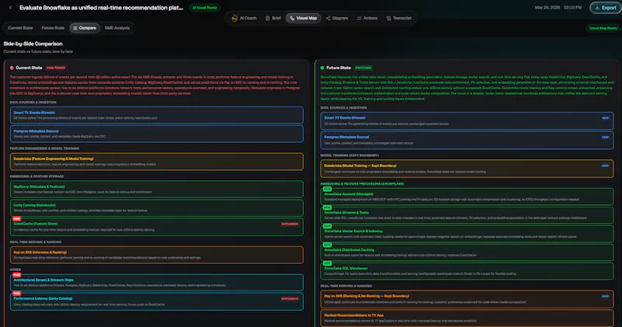Click the PROPOSED badge
Image resolution: width=622 pixels, height=327 pixels.
click(x=363, y=68)
